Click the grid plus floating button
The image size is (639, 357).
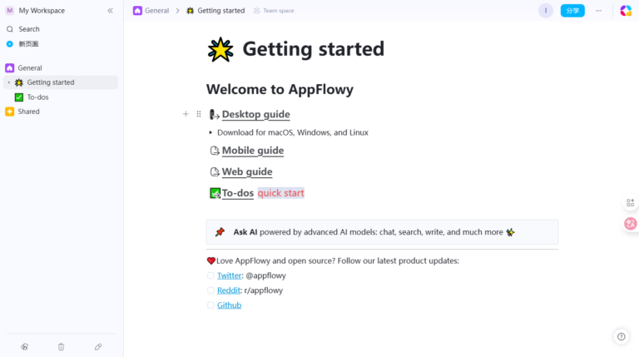coord(630,202)
